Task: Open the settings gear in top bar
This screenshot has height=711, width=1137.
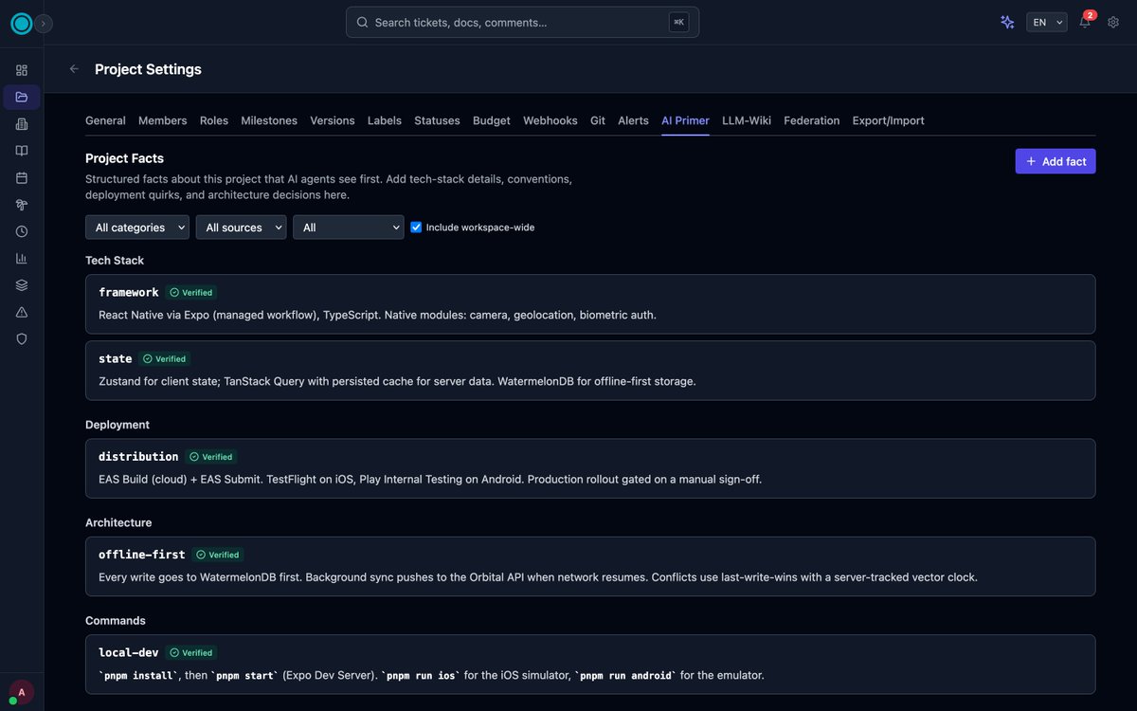Action: (x=1113, y=22)
